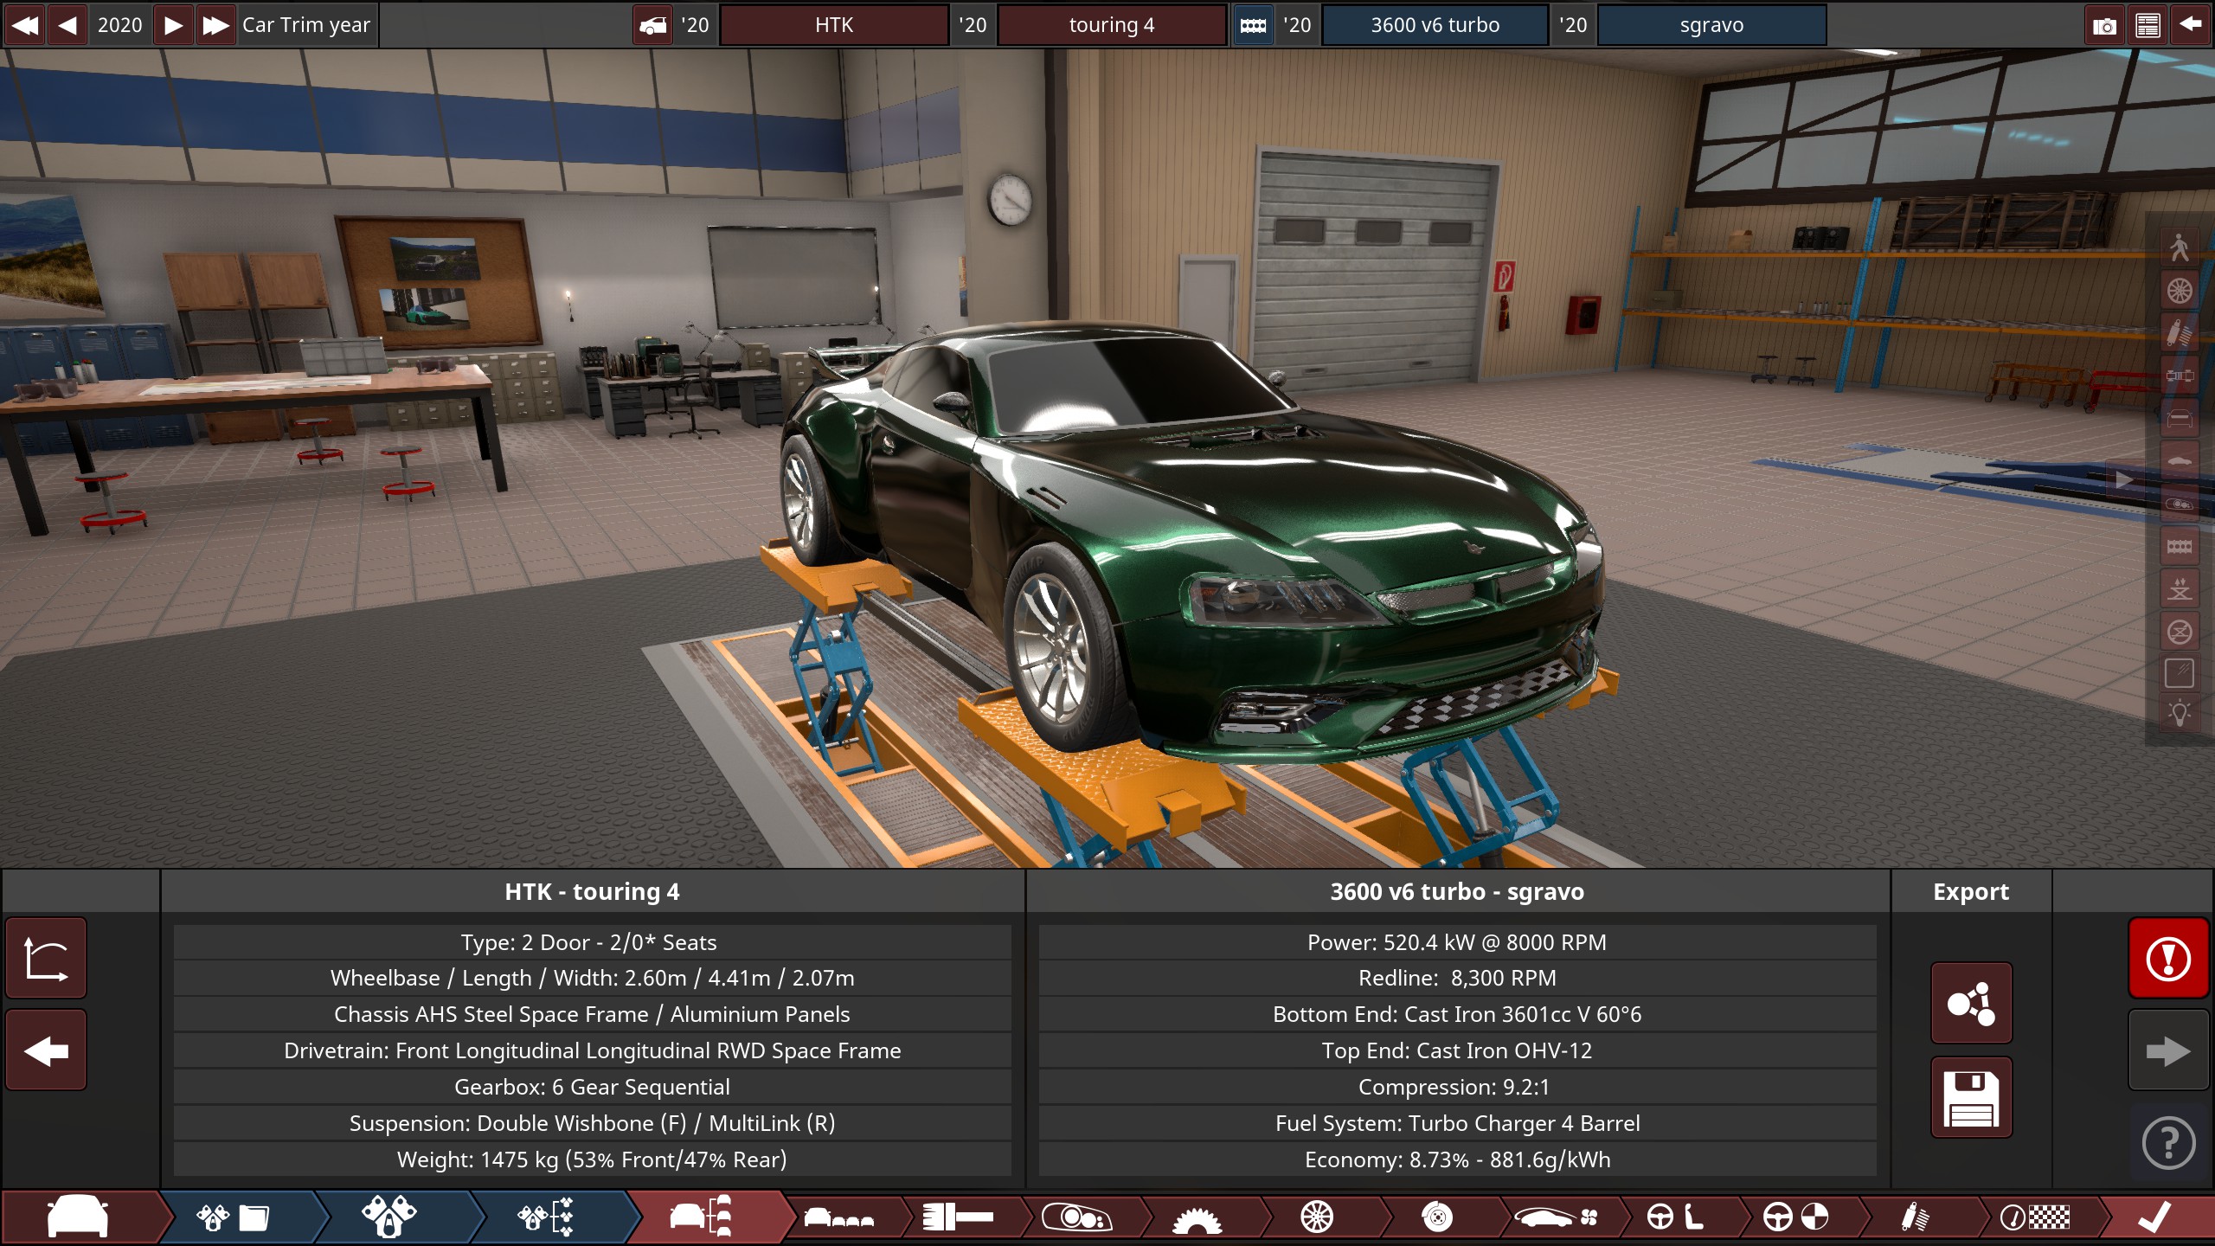
Task: Go back with left arrow button
Action: tap(46, 1050)
